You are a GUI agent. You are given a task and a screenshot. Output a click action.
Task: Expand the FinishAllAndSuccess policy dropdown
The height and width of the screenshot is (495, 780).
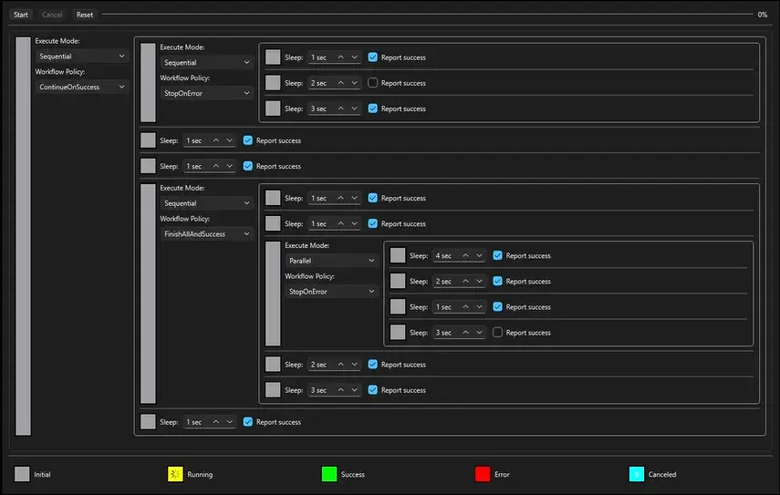tap(206, 234)
